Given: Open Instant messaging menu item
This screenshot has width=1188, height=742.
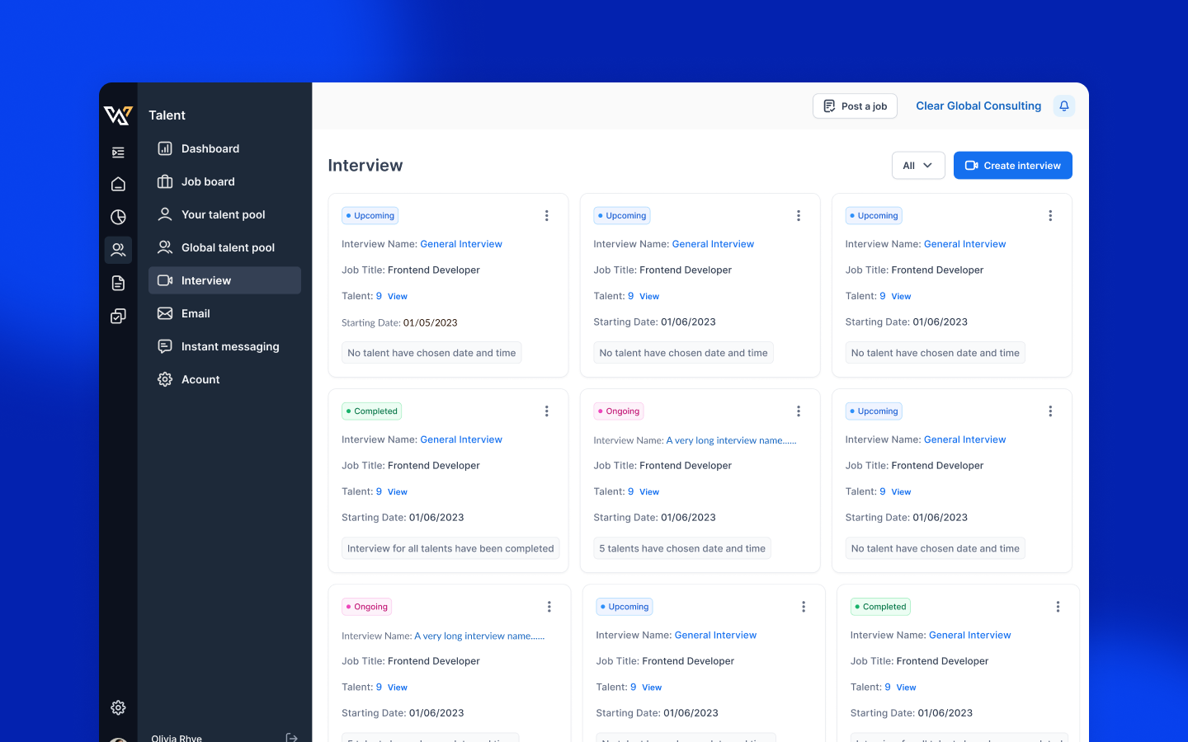Looking at the screenshot, I should pos(224,346).
